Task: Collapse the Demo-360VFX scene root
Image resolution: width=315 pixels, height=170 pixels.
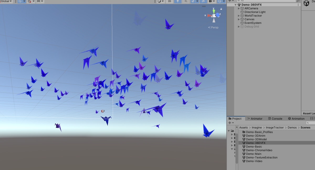Action: pos(235,5)
